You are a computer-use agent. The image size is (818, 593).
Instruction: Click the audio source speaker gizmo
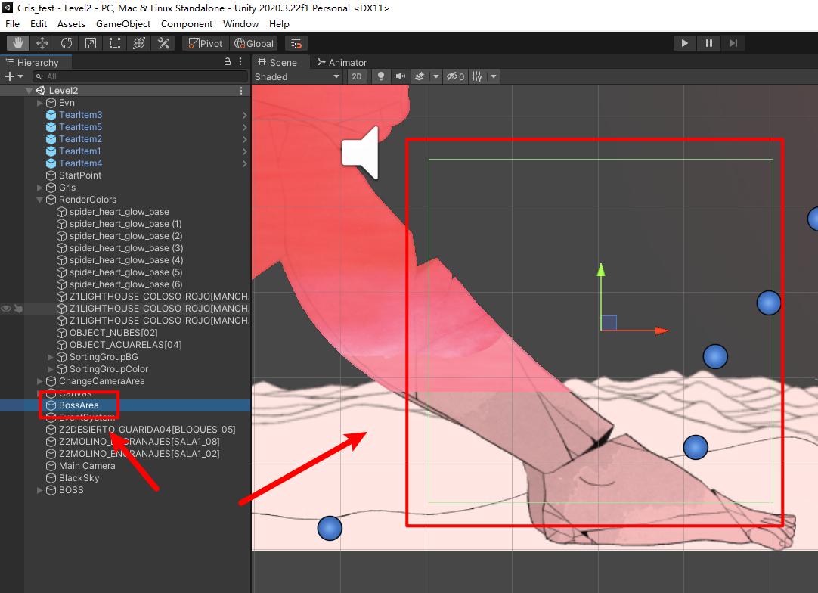(x=361, y=153)
